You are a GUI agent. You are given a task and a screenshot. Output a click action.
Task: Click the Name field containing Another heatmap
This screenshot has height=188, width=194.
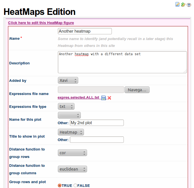pyautogui.click(x=85, y=31)
